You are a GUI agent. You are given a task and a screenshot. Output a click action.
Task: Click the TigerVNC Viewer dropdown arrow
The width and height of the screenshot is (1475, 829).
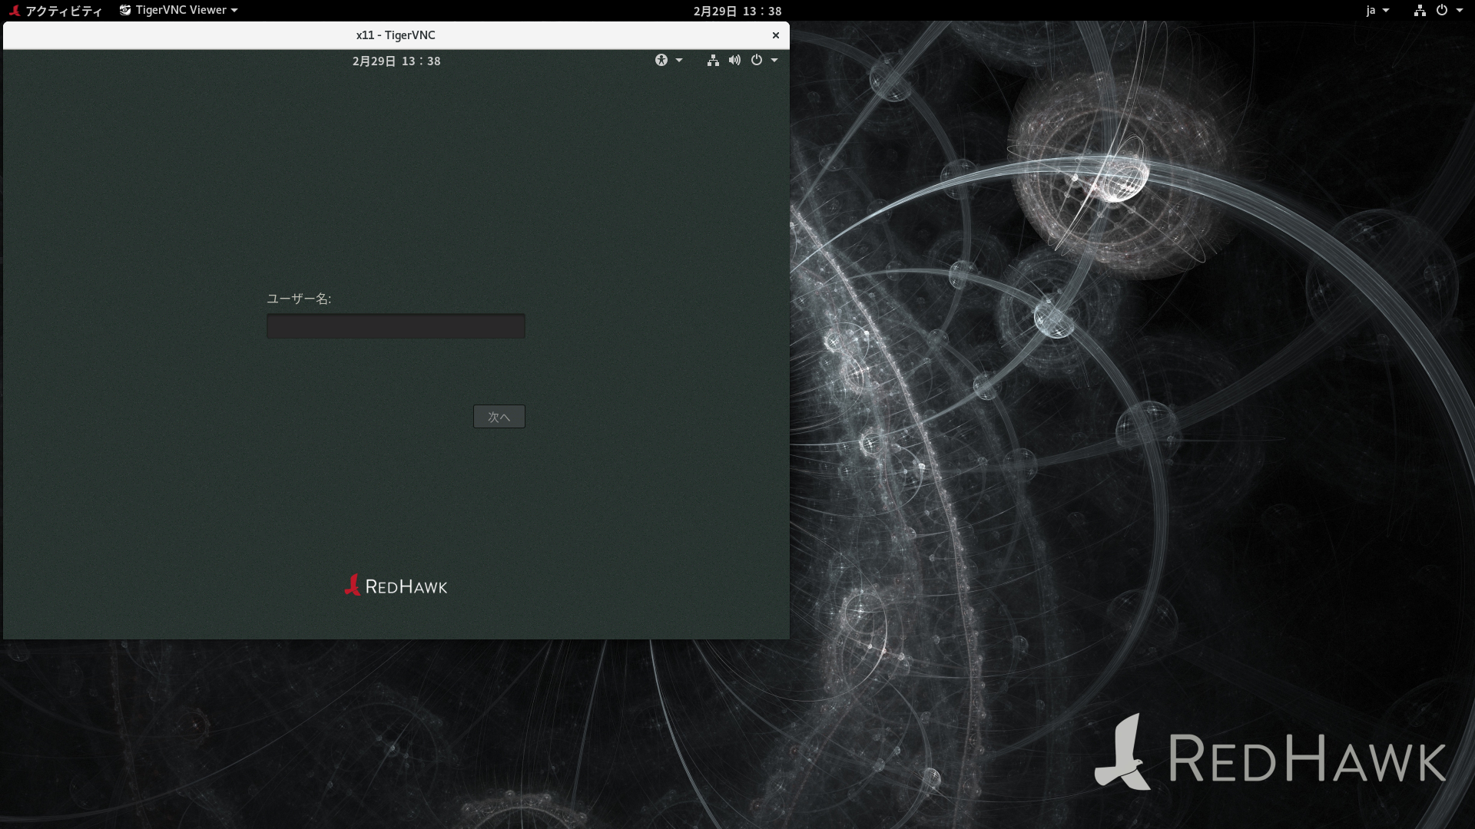pyautogui.click(x=234, y=11)
